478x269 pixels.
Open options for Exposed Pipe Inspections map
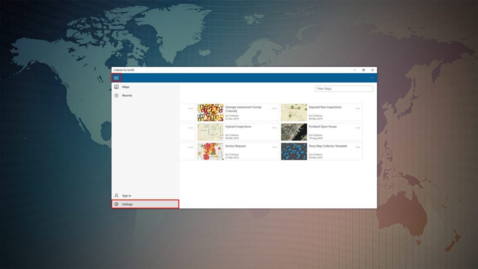[358, 108]
